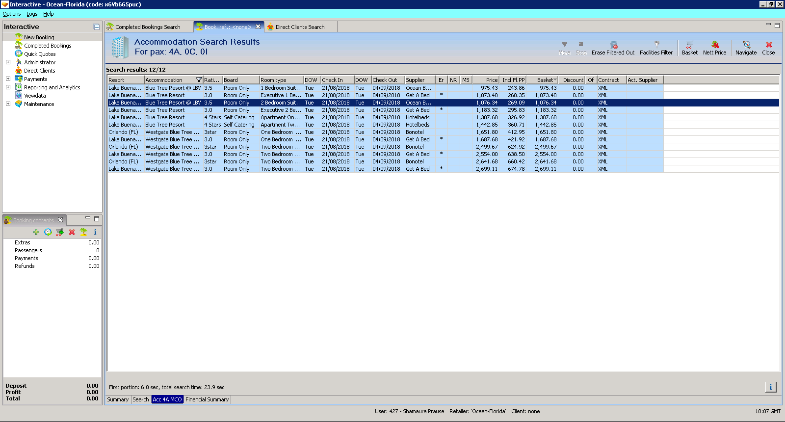Switch to the Completed Bookings Search tab
Viewport: 785px width, 422px height.
coord(148,27)
